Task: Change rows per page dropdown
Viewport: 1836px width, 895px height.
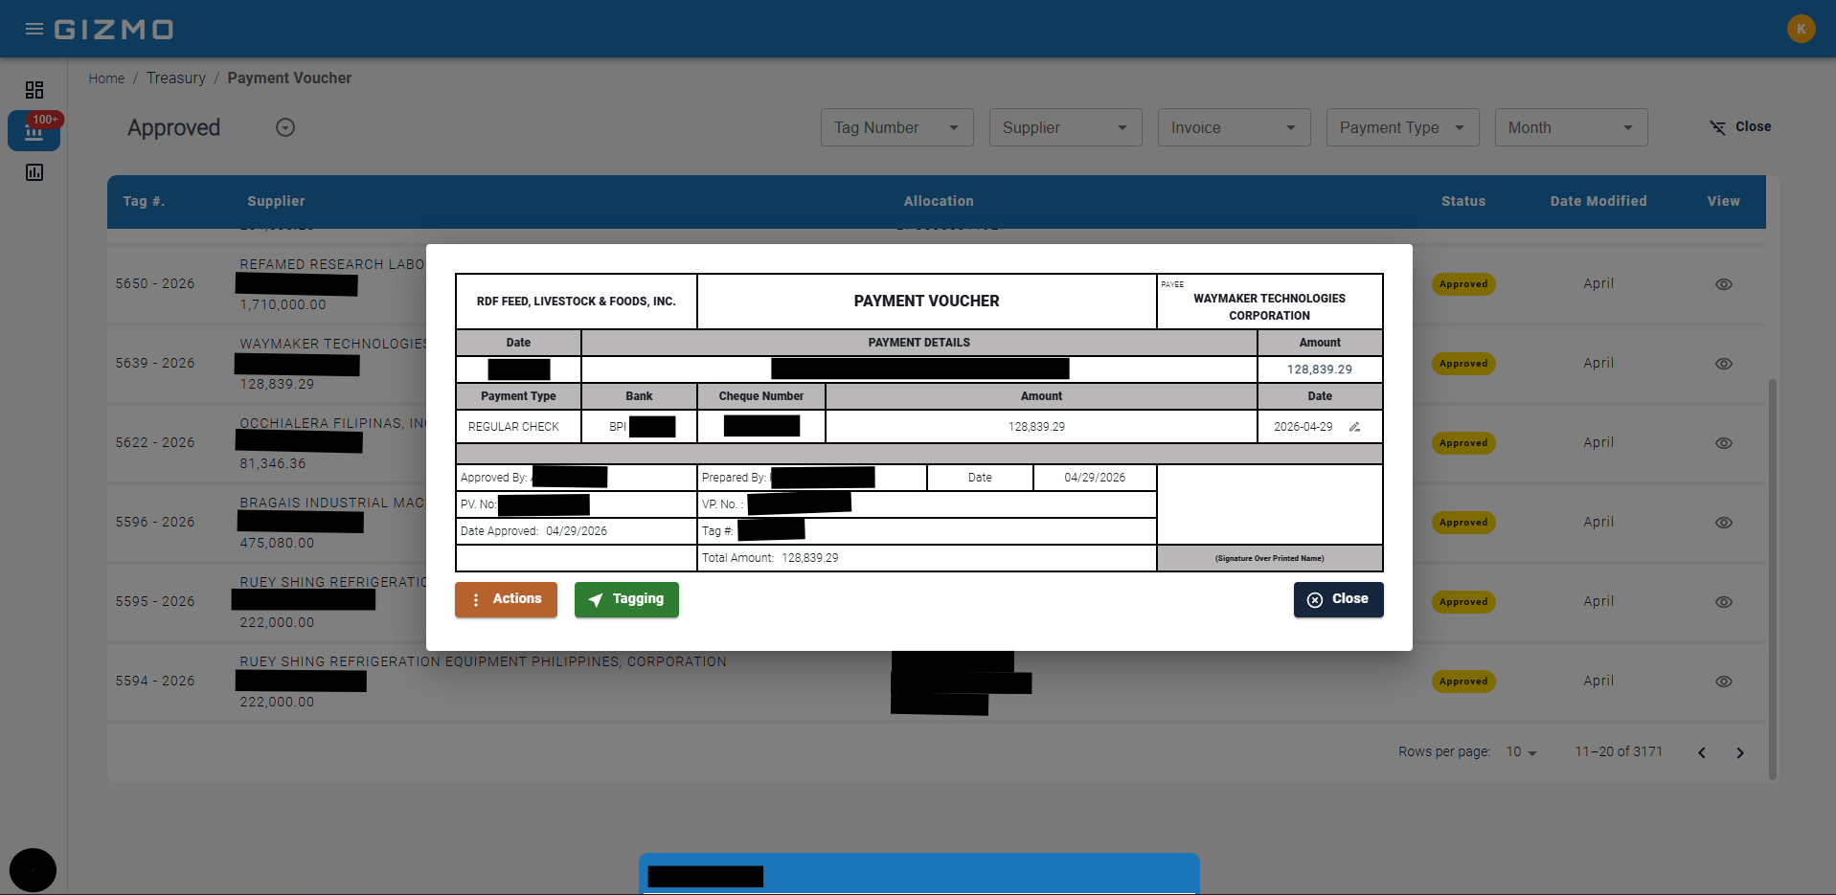Action: pyautogui.click(x=1521, y=752)
